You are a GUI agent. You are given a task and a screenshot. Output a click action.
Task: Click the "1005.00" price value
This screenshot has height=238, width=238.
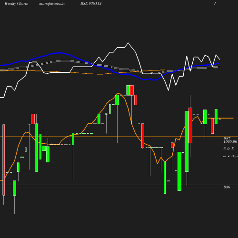pos(230,141)
